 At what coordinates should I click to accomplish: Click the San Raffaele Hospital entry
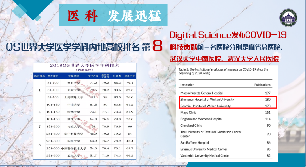click(195, 143)
